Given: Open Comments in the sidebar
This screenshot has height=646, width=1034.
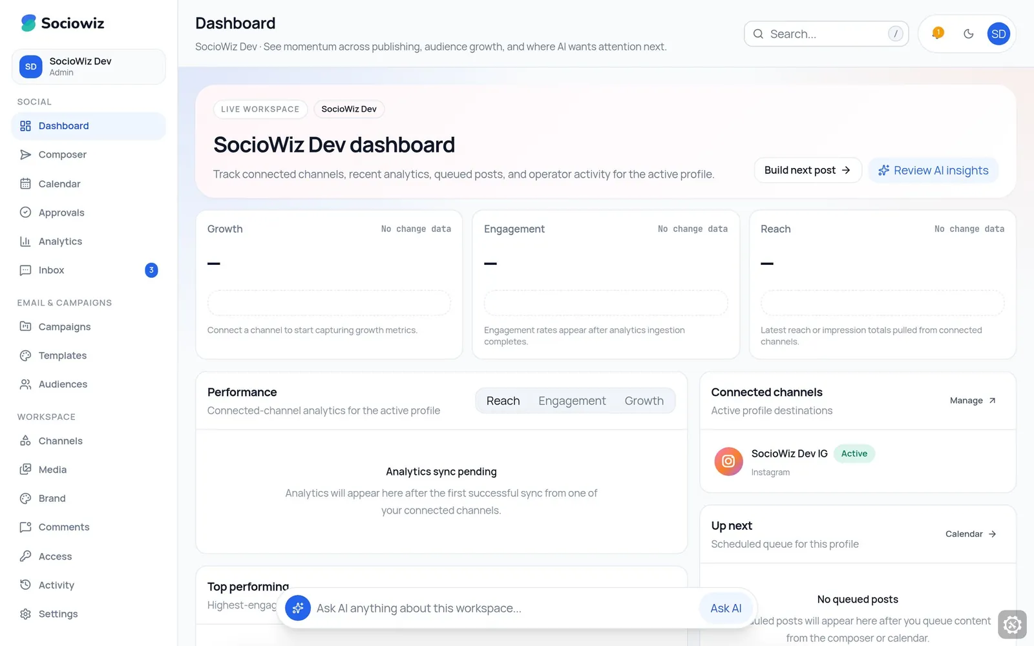Looking at the screenshot, I should click(89, 527).
